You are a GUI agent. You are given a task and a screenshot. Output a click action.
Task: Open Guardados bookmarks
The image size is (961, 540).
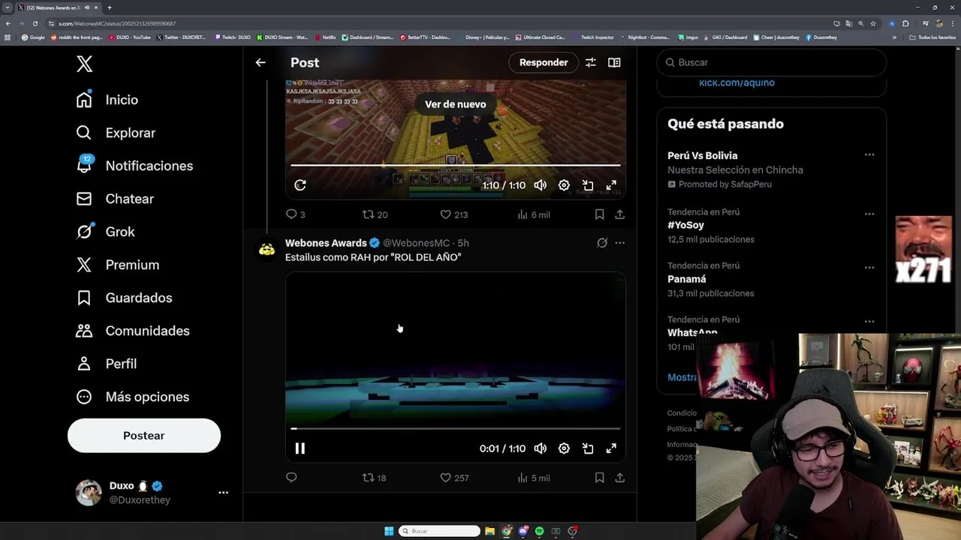tap(125, 298)
